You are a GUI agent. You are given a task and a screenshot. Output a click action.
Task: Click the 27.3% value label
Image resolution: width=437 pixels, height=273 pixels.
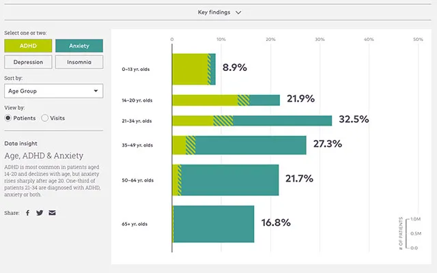click(x=328, y=144)
